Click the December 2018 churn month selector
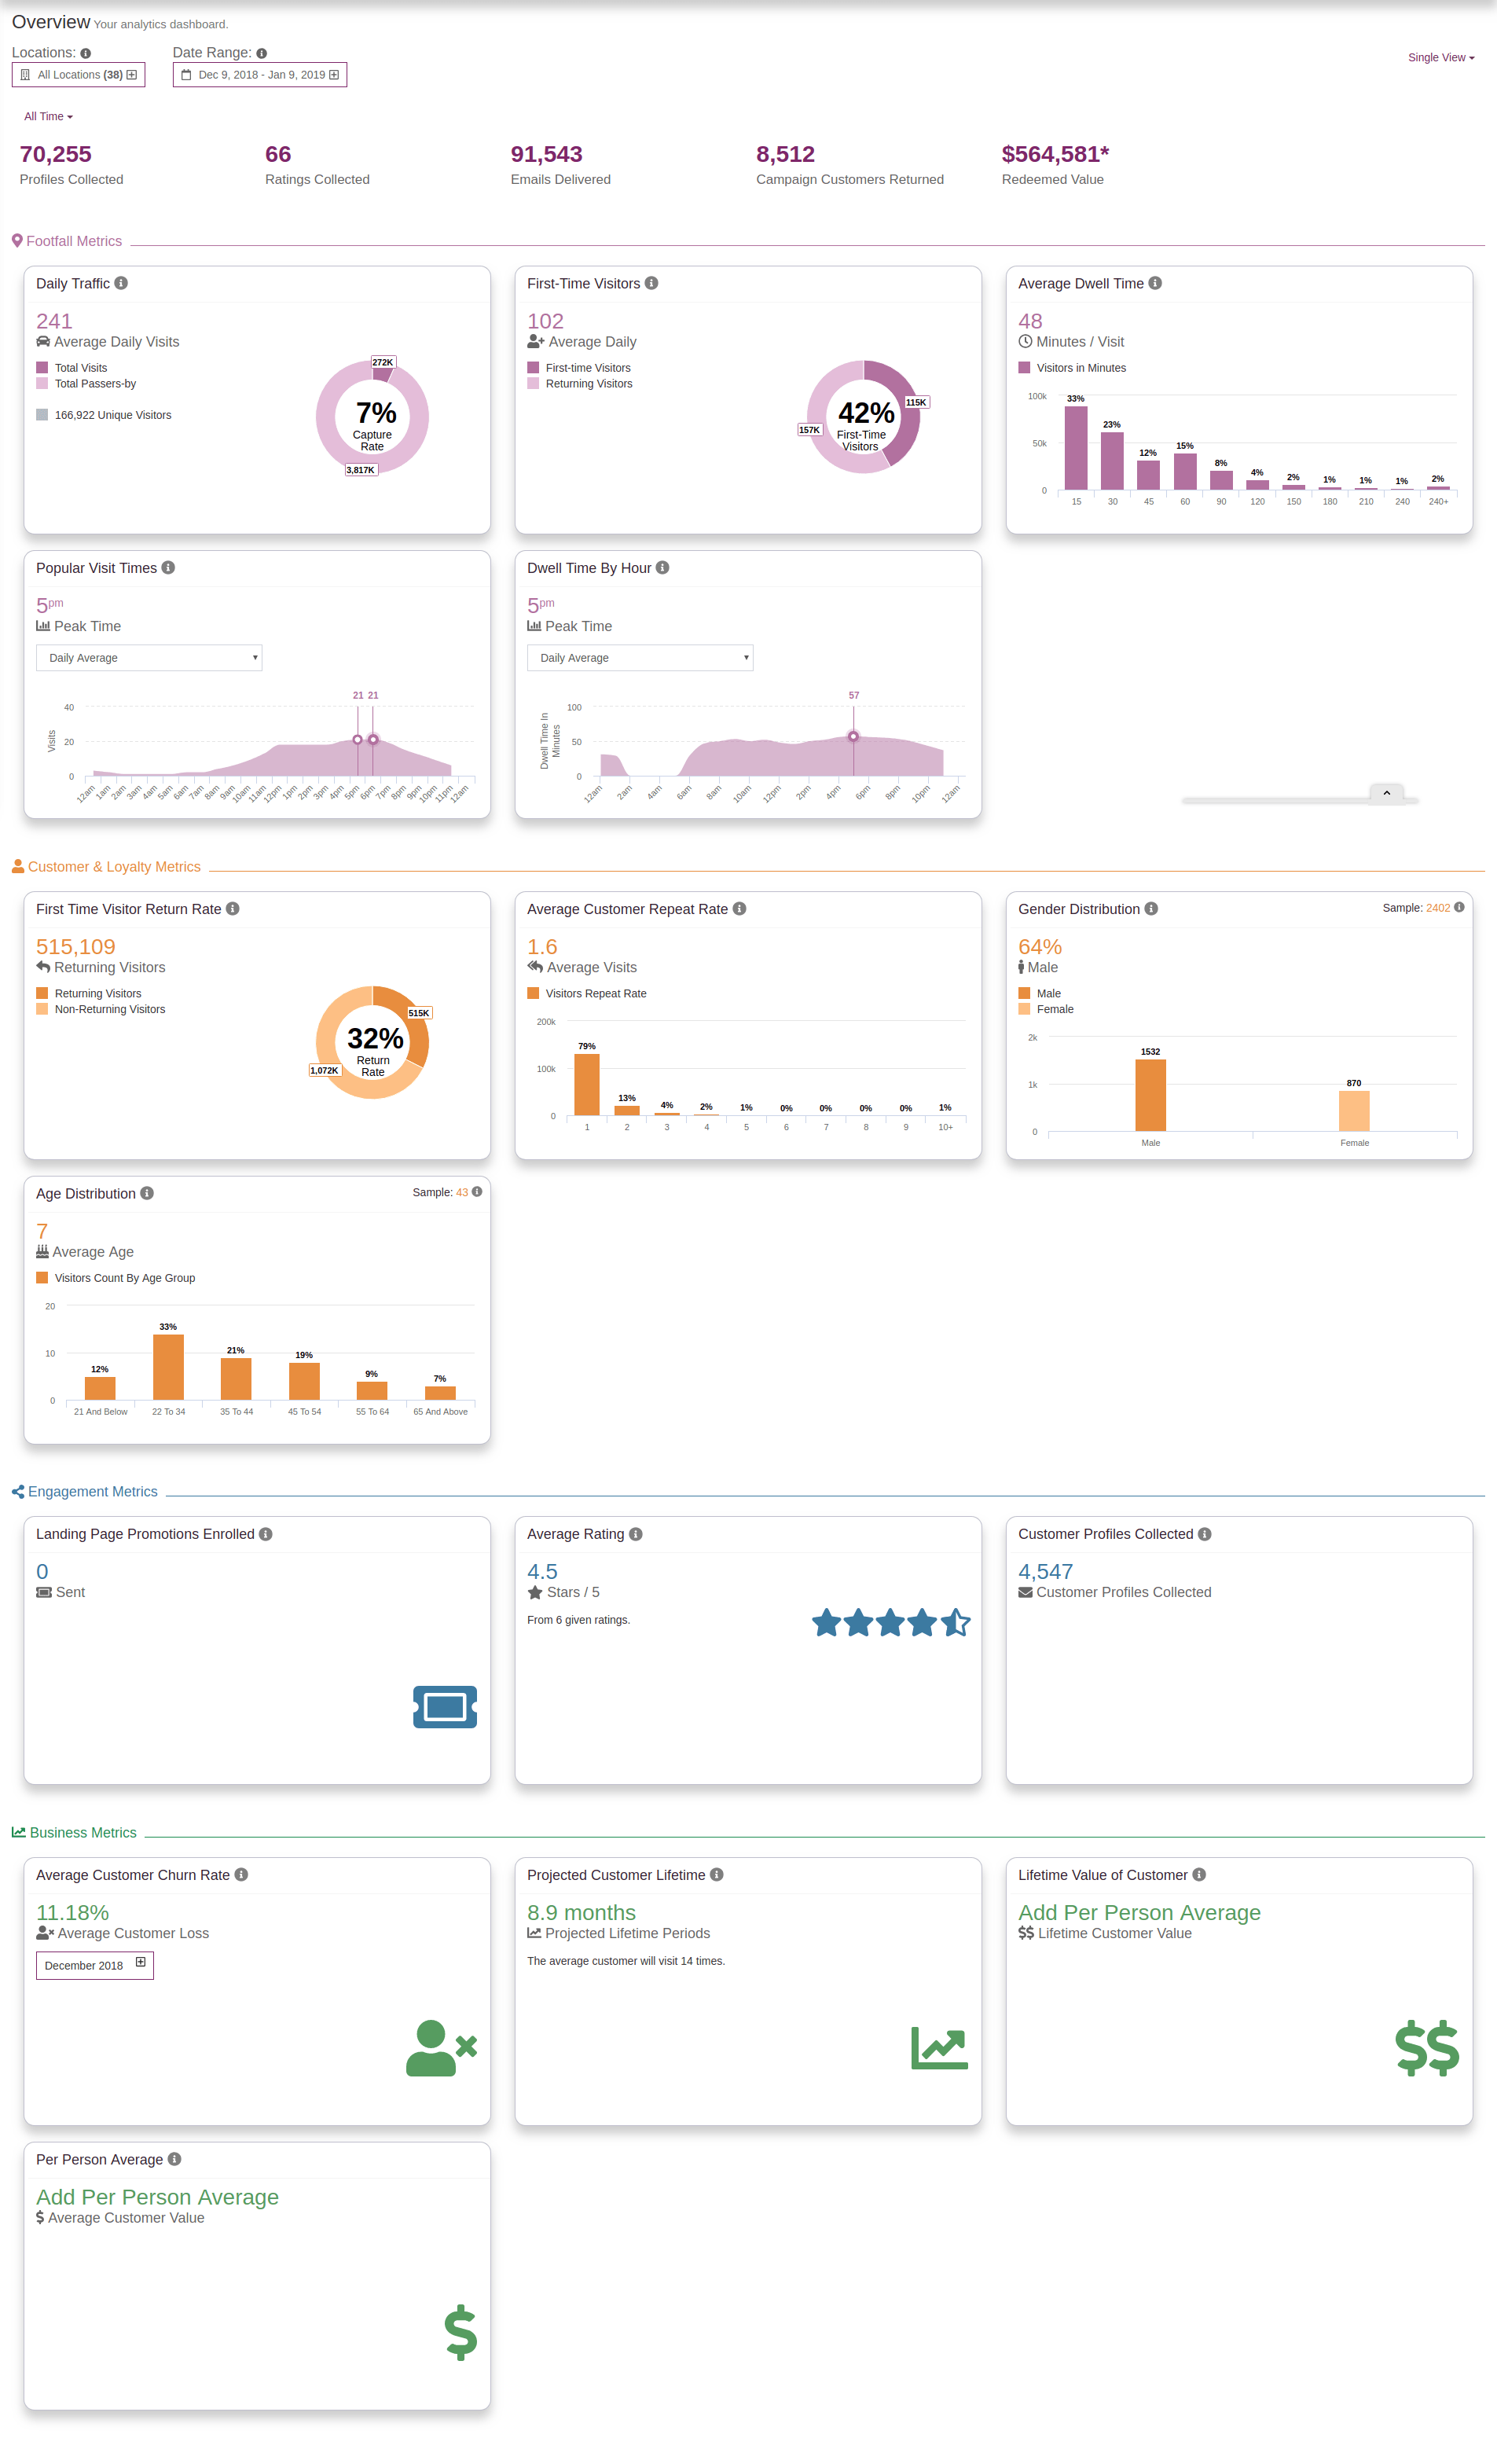Screen dimensions: 1497x2438 coord(94,1965)
